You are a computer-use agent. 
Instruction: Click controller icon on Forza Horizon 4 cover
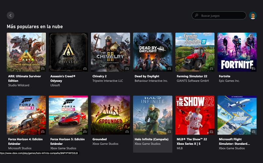click(43, 132)
